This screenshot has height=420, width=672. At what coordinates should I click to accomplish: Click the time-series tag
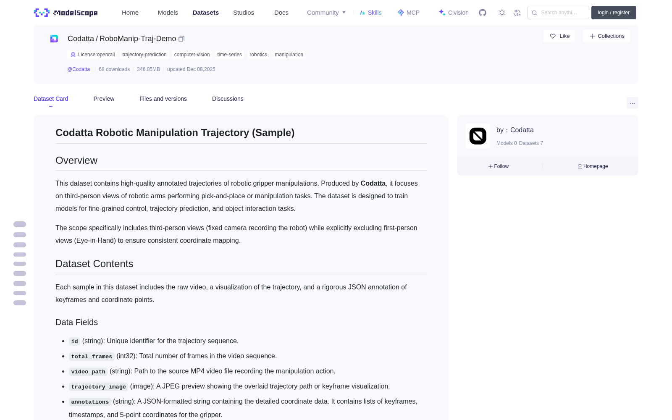tap(229, 55)
